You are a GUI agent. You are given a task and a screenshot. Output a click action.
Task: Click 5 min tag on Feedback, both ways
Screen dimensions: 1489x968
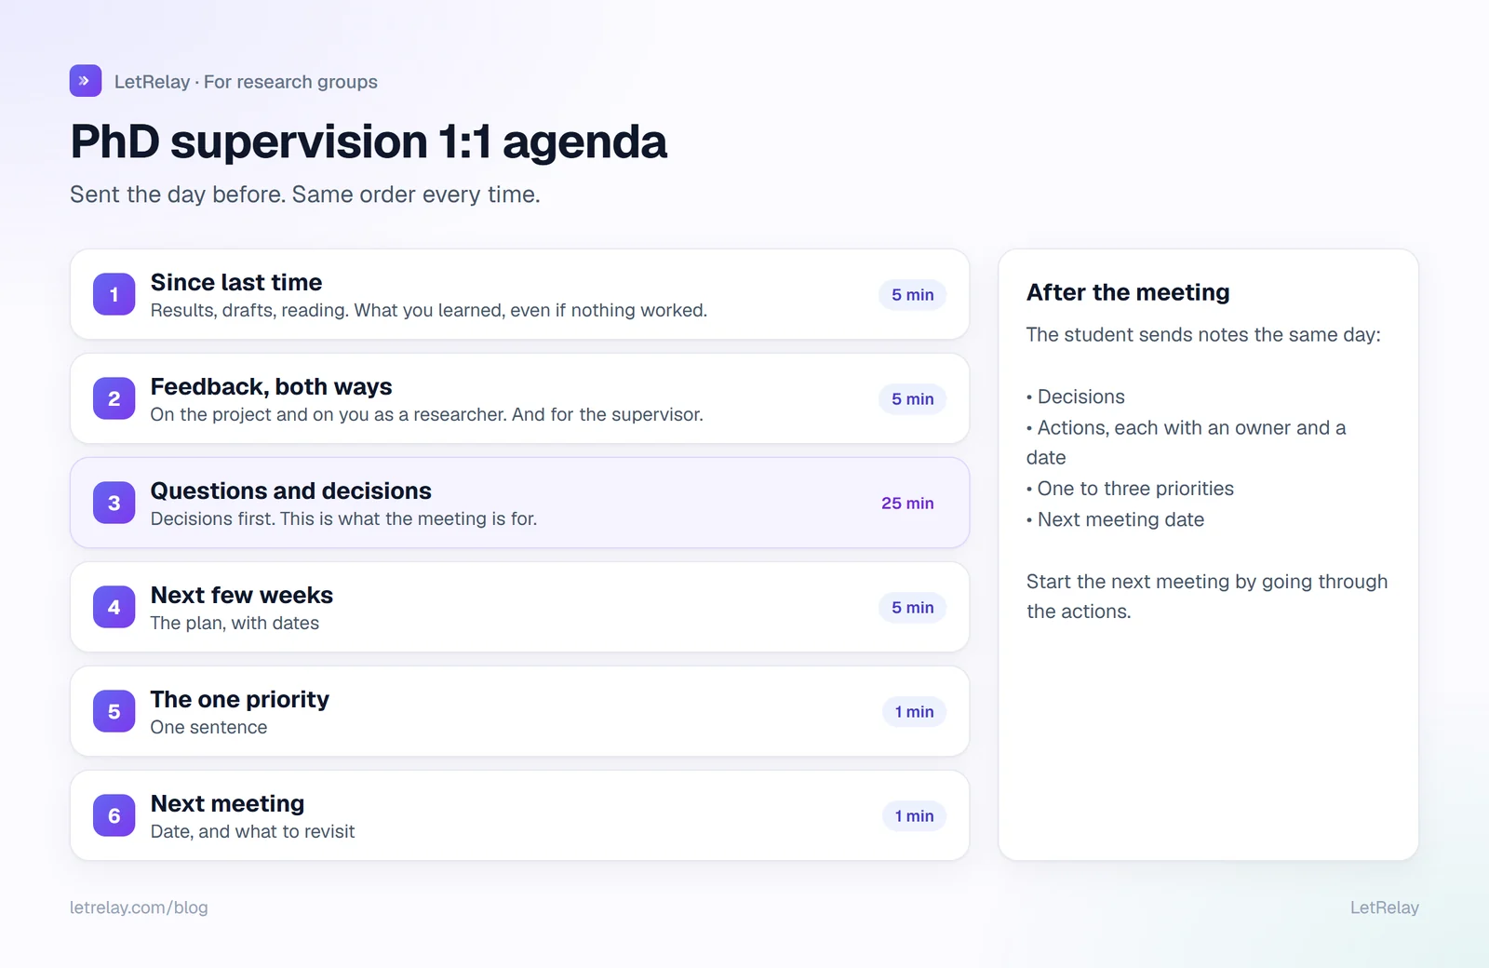pyautogui.click(x=912, y=398)
